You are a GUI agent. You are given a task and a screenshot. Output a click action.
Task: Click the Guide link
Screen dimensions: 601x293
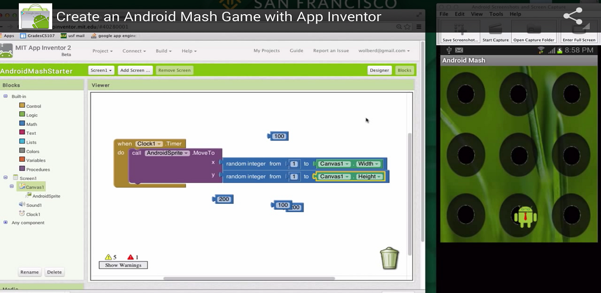click(296, 50)
